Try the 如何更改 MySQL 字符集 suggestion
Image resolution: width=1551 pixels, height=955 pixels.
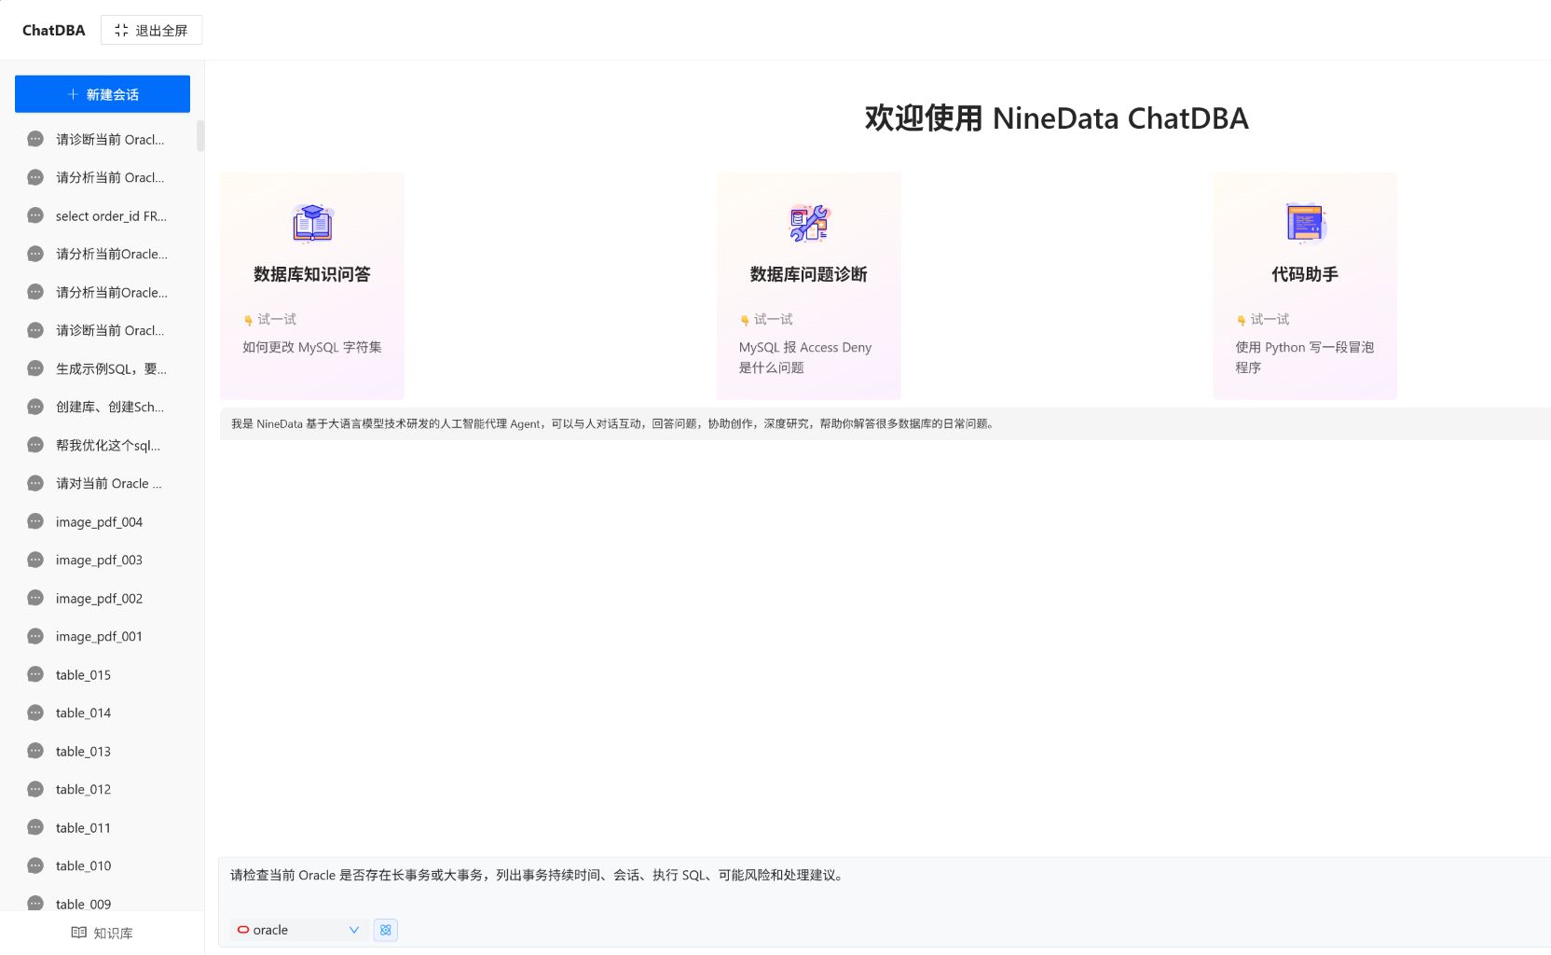[312, 347]
